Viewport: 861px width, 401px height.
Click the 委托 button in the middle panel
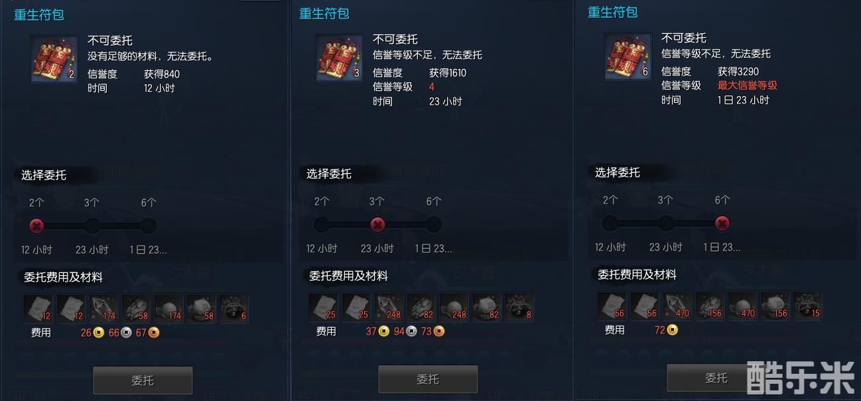(428, 379)
